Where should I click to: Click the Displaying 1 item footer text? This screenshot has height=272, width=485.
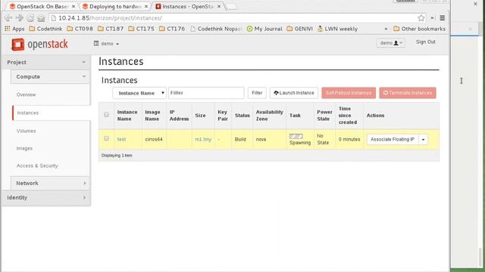pyautogui.click(x=117, y=156)
